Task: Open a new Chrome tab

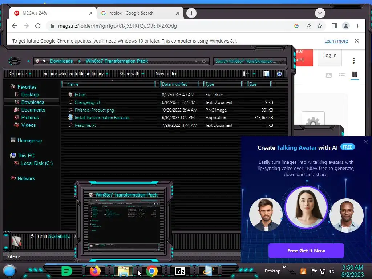Action: coord(191,13)
